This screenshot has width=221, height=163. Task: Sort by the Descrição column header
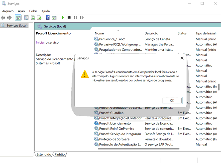pyautogui.click(x=151, y=33)
